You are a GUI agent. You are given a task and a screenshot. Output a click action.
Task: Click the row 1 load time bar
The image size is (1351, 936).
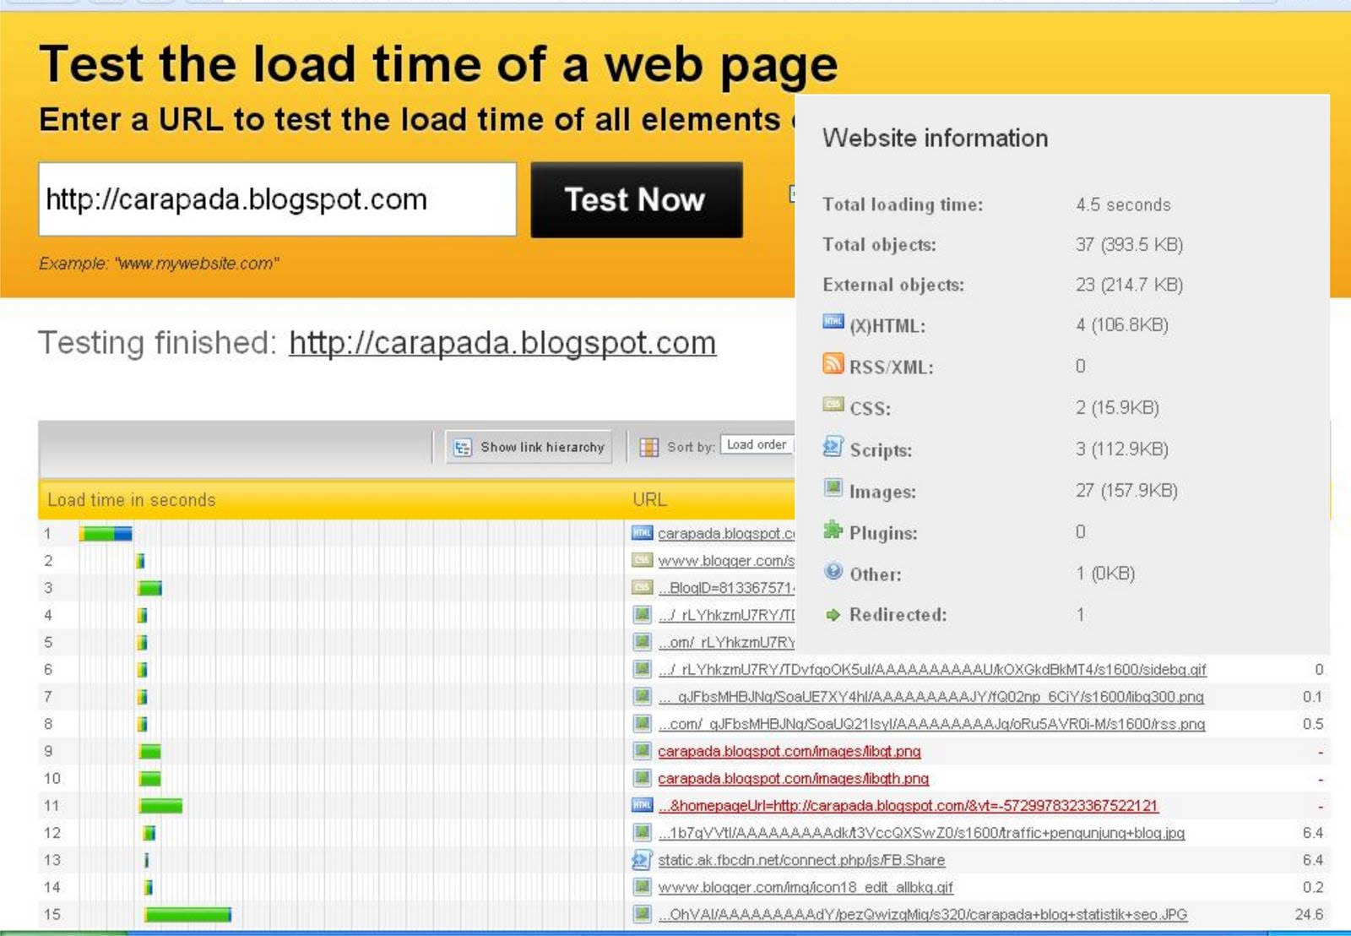pos(106,533)
